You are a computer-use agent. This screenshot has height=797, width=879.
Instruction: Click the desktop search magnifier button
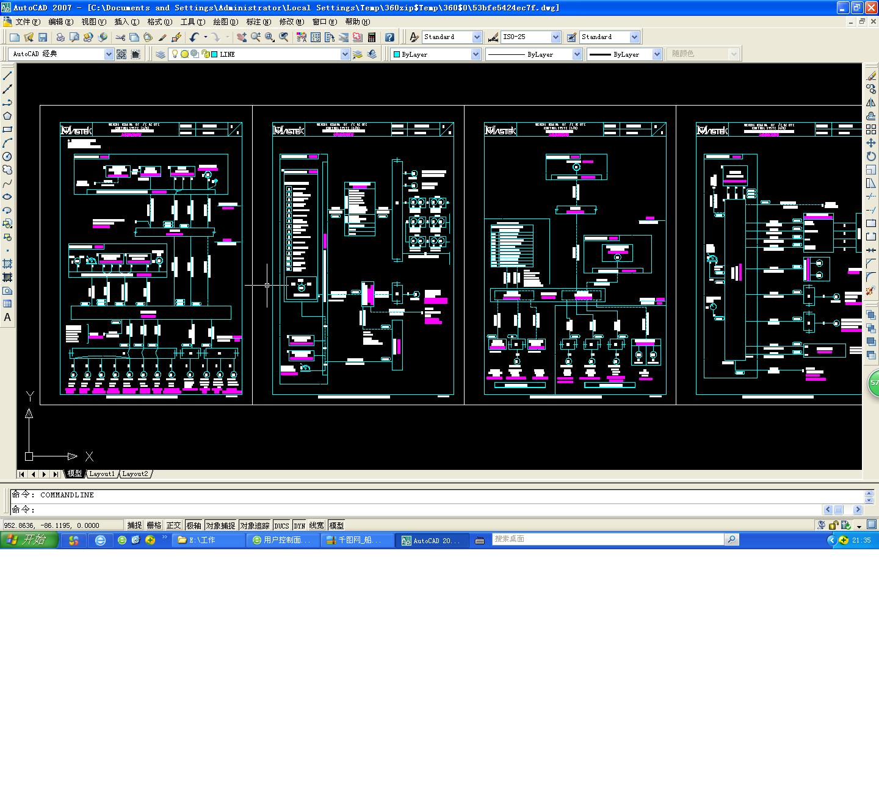point(731,539)
